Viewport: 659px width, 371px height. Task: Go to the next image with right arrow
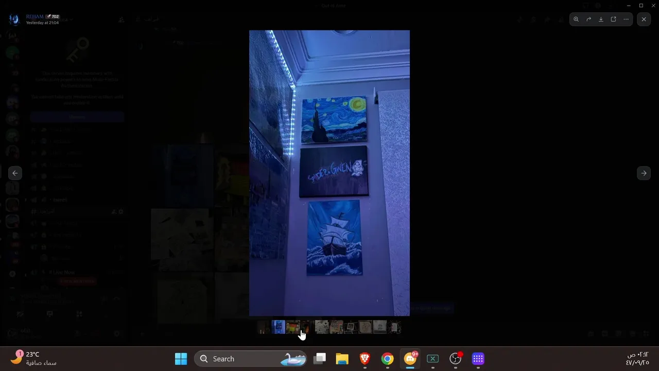pos(644,173)
